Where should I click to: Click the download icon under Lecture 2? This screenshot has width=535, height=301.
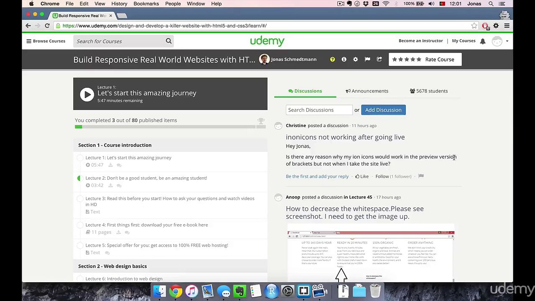pyautogui.click(x=110, y=186)
